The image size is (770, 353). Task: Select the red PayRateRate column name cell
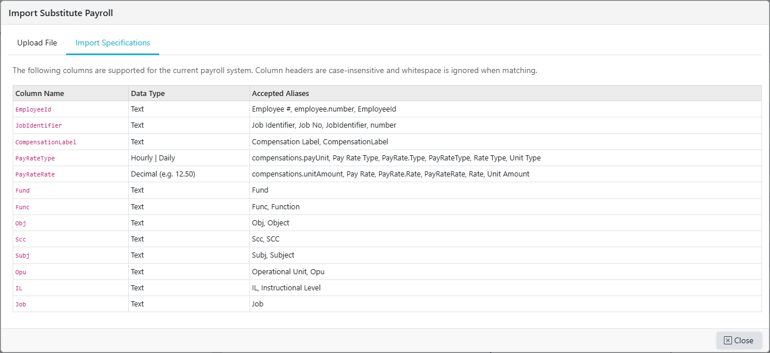71,174
